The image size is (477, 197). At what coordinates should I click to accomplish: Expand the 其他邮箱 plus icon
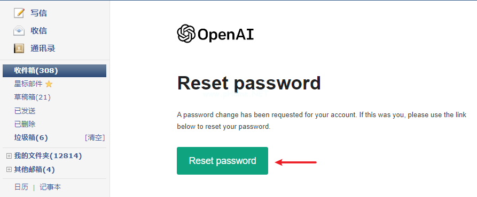(9, 169)
